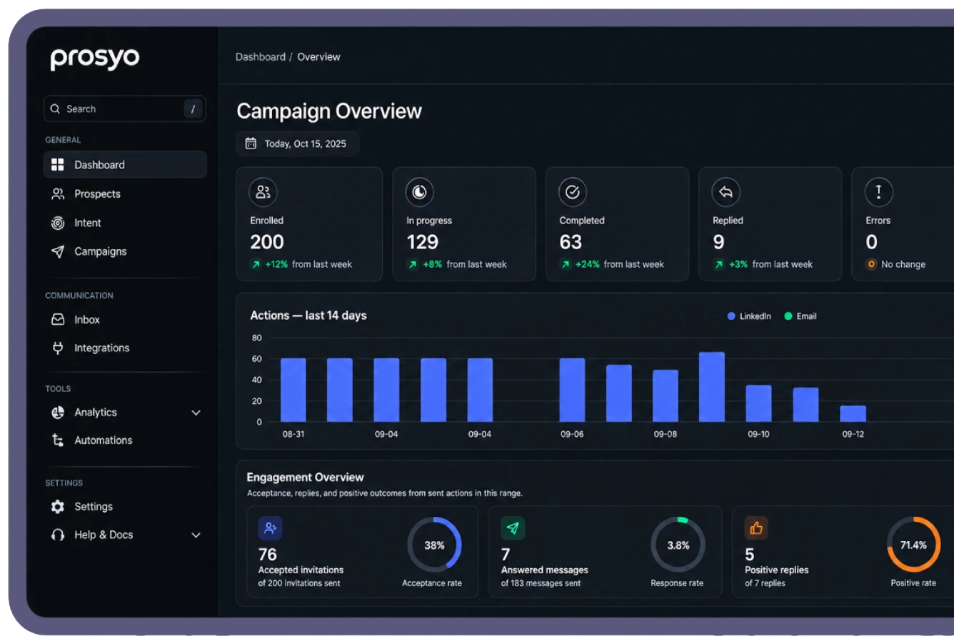Click the 'Engagement Overview' heading
The width and height of the screenshot is (954, 636).
point(305,478)
